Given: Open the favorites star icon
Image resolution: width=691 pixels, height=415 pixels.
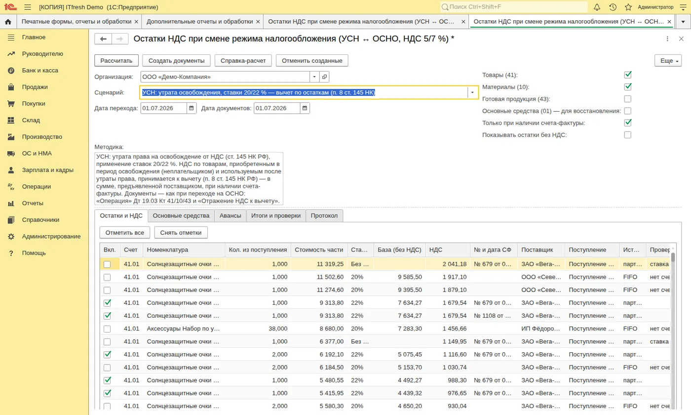Looking at the screenshot, I should [x=628, y=7].
